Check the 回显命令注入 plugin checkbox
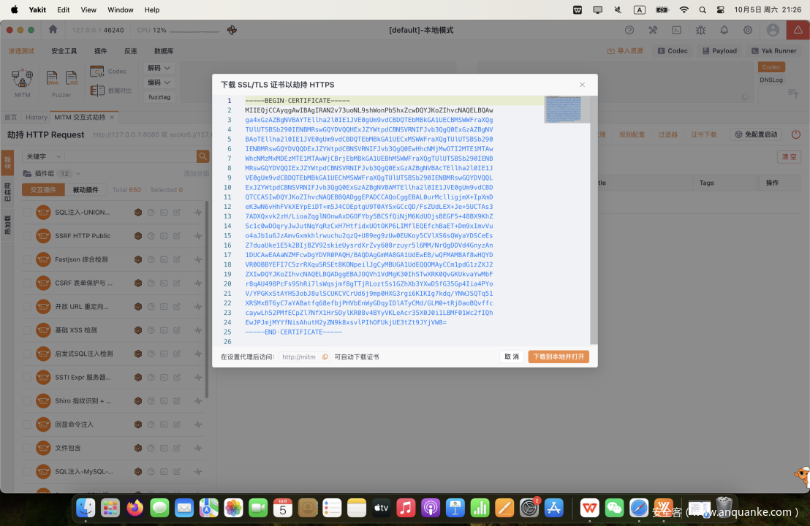Viewport: 810px width, 526px height. [x=27, y=424]
